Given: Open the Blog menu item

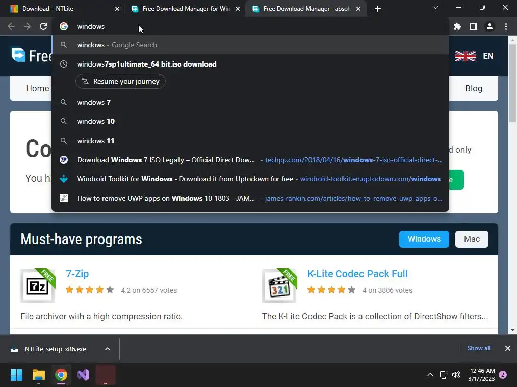Looking at the screenshot, I should pos(474,88).
